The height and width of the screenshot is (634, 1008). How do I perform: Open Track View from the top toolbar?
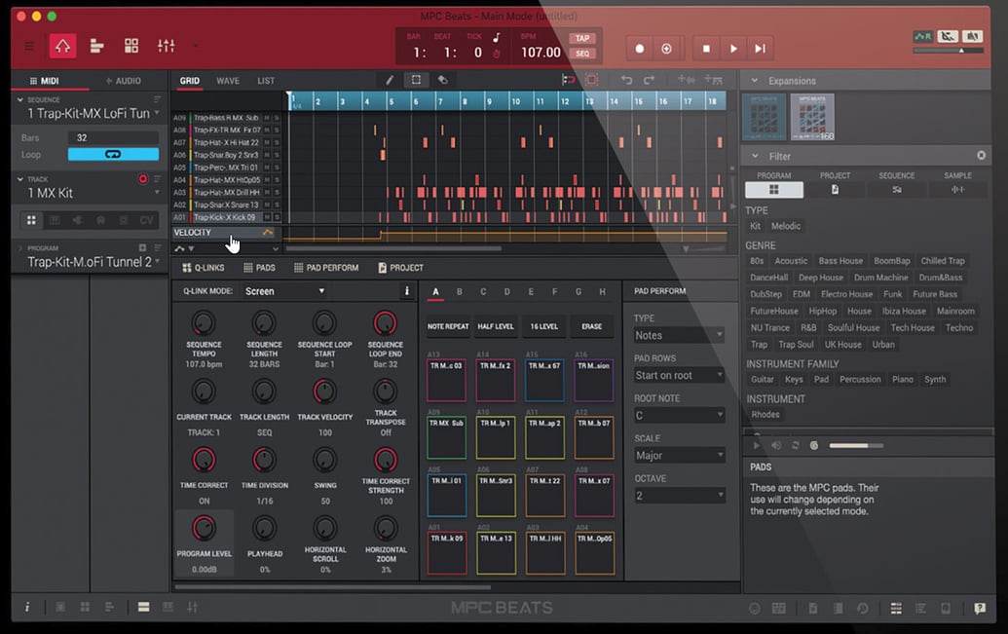tap(96, 46)
